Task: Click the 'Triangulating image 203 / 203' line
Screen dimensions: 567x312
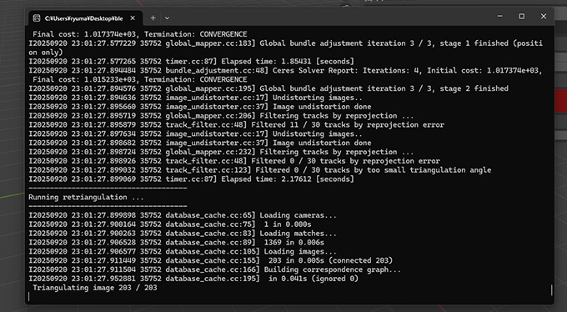Action: coord(95,288)
